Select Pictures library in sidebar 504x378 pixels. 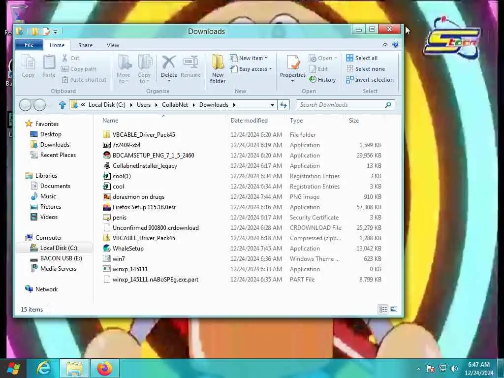point(46,206)
